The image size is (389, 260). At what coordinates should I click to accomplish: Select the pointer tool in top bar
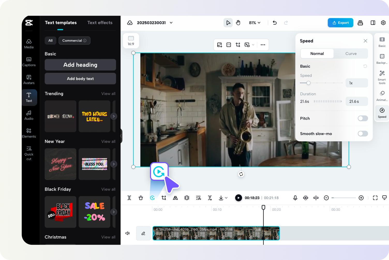(228, 23)
